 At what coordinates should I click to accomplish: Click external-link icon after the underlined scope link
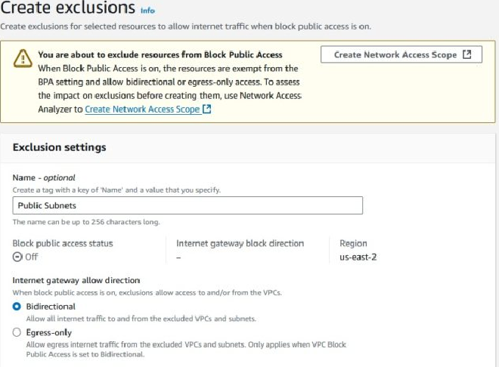click(207, 109)
